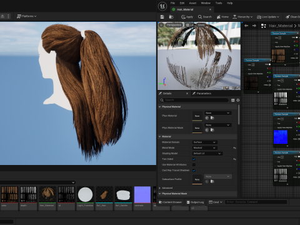Open the File menu

172,3
